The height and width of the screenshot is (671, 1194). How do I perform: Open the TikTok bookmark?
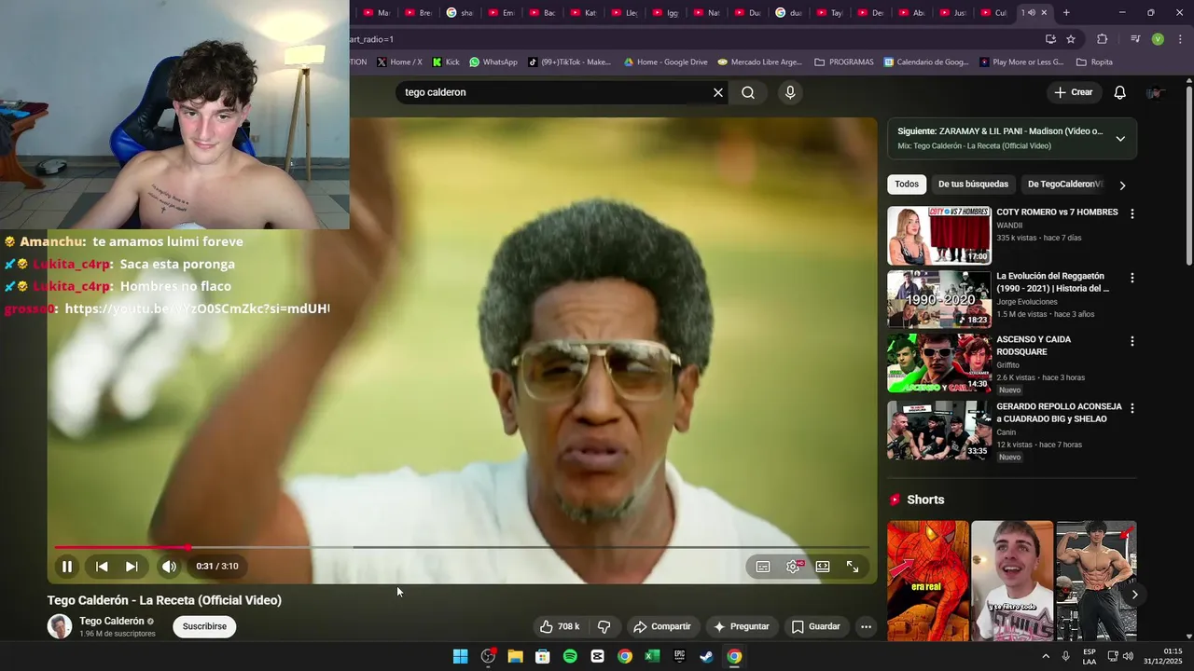569,62
